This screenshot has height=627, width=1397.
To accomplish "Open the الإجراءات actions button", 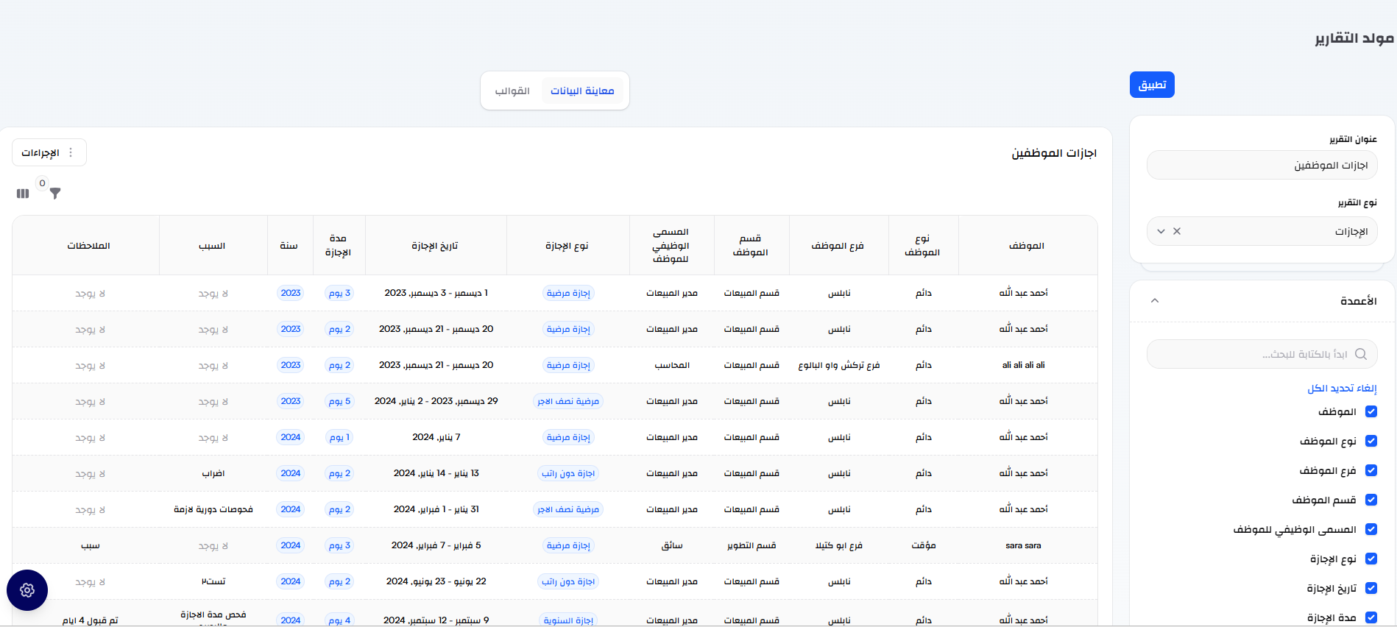I will tap(49, 152).
